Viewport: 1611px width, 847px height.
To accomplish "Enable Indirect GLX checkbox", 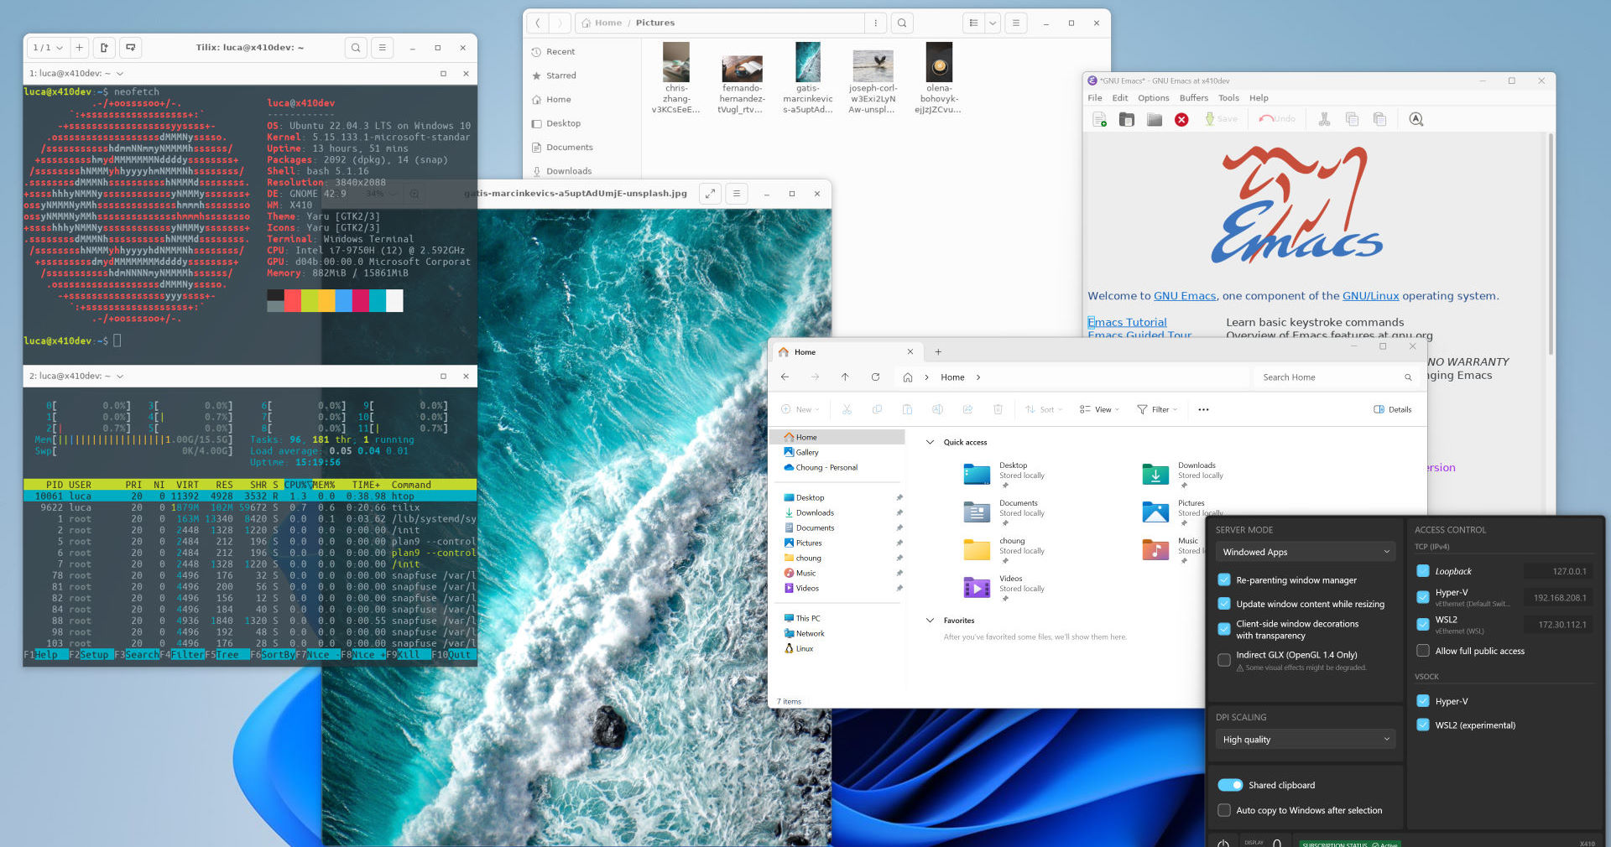I will tap(1224, 659).
